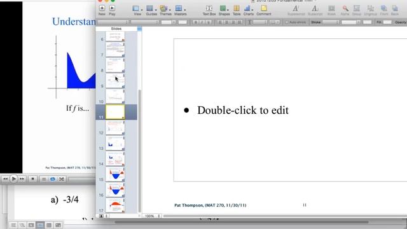Click the lines-icon view button in background window

[x=13, y=225]
